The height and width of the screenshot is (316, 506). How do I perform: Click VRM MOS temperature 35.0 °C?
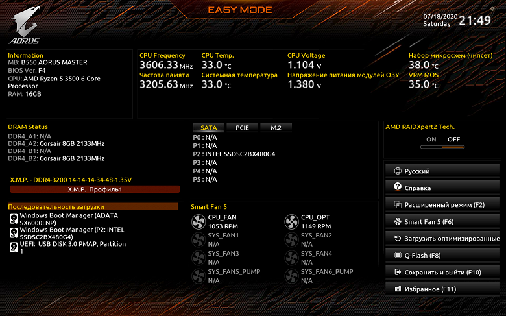tap(424, 84)
